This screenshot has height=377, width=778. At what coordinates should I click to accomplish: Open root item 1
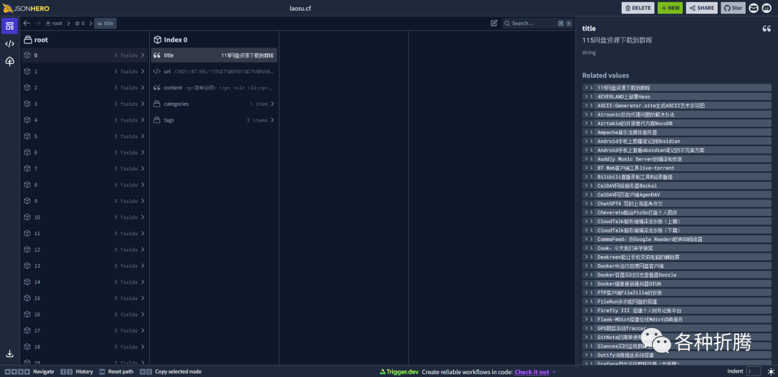point(84,71)
